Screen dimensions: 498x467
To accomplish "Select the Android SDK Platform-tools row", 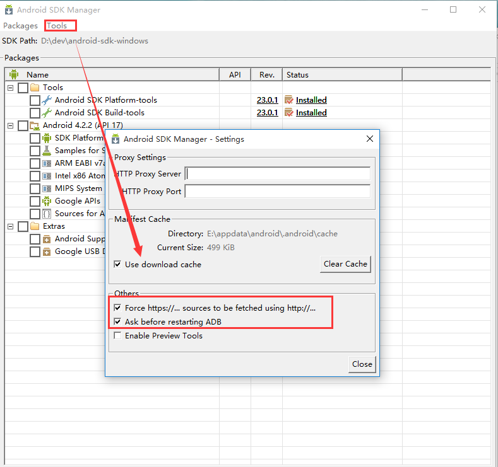I will [247, 100].
